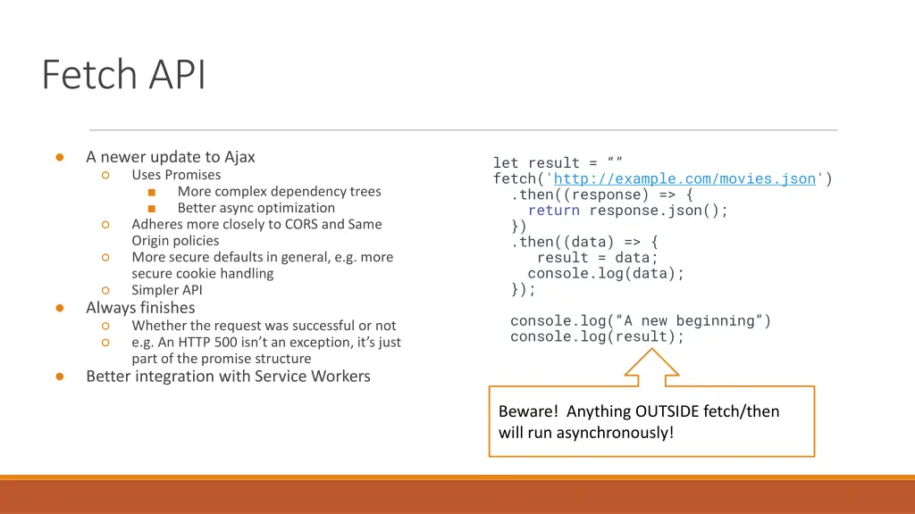
Task: Click 'result = data;' code line
Action: tap(597, 258)
